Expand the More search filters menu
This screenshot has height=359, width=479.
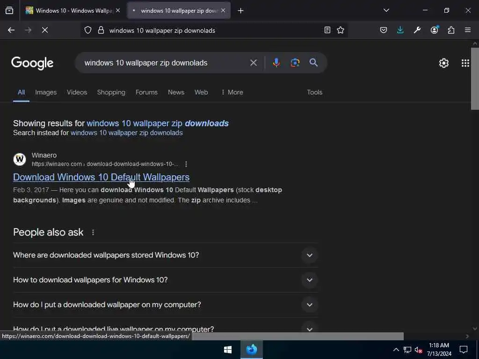pyautogui.click(x=232, y=93)
